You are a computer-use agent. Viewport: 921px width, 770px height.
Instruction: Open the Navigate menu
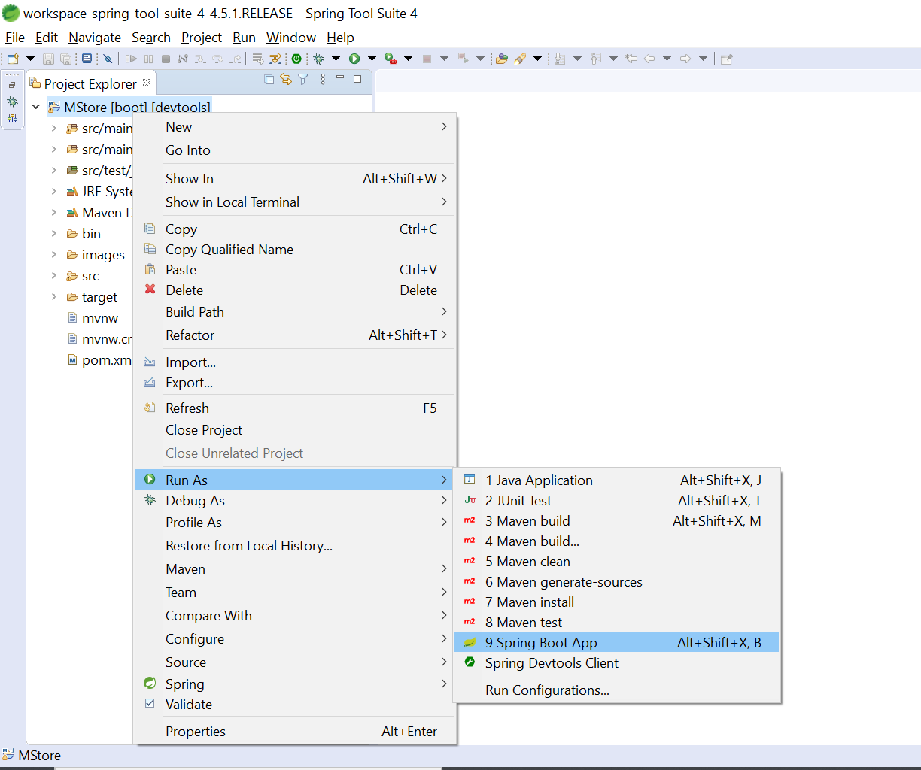pyautogui.click(x=95, y=38)
